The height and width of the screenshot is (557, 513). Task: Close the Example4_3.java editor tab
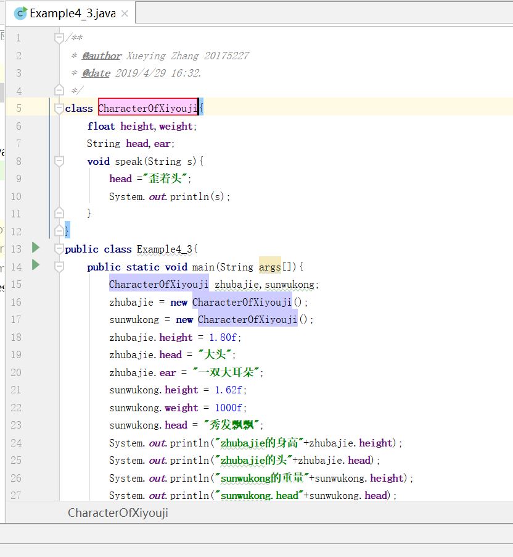tap(126, 13)
